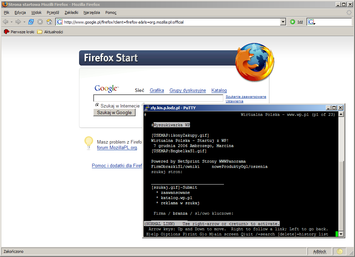Screen dimensions: 355x257
Task: Click the PuTTY scrollbar up arrow
Action: [x=341, y=114]
